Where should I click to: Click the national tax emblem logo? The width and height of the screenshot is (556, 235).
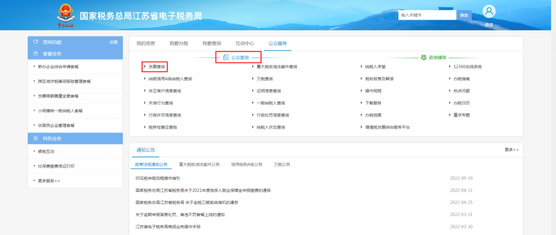pos(65,15)
